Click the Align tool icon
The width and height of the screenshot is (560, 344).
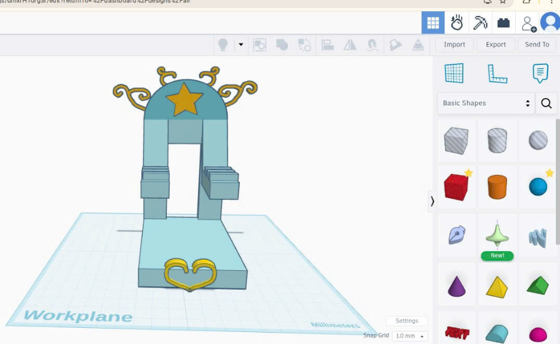[x=327, y=45]
